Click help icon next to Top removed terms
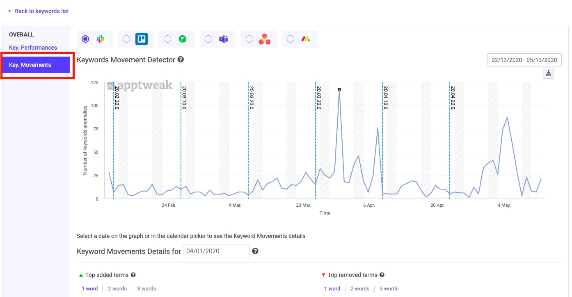 (382, 275)
